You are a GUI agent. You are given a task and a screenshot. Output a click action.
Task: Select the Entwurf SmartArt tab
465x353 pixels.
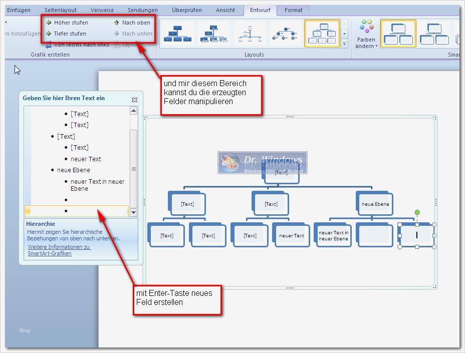260,10
